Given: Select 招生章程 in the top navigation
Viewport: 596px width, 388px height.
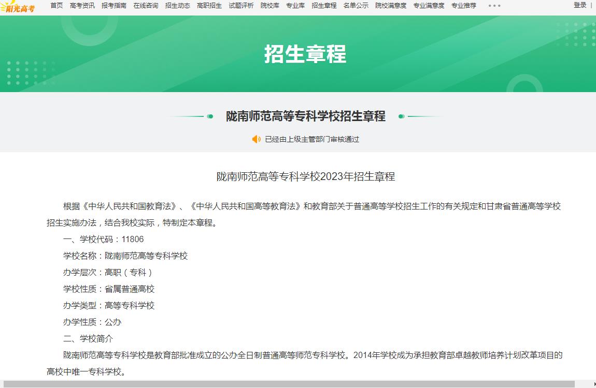Looking at the screenshot, I should pyautogui.click(x=324, y=6).
